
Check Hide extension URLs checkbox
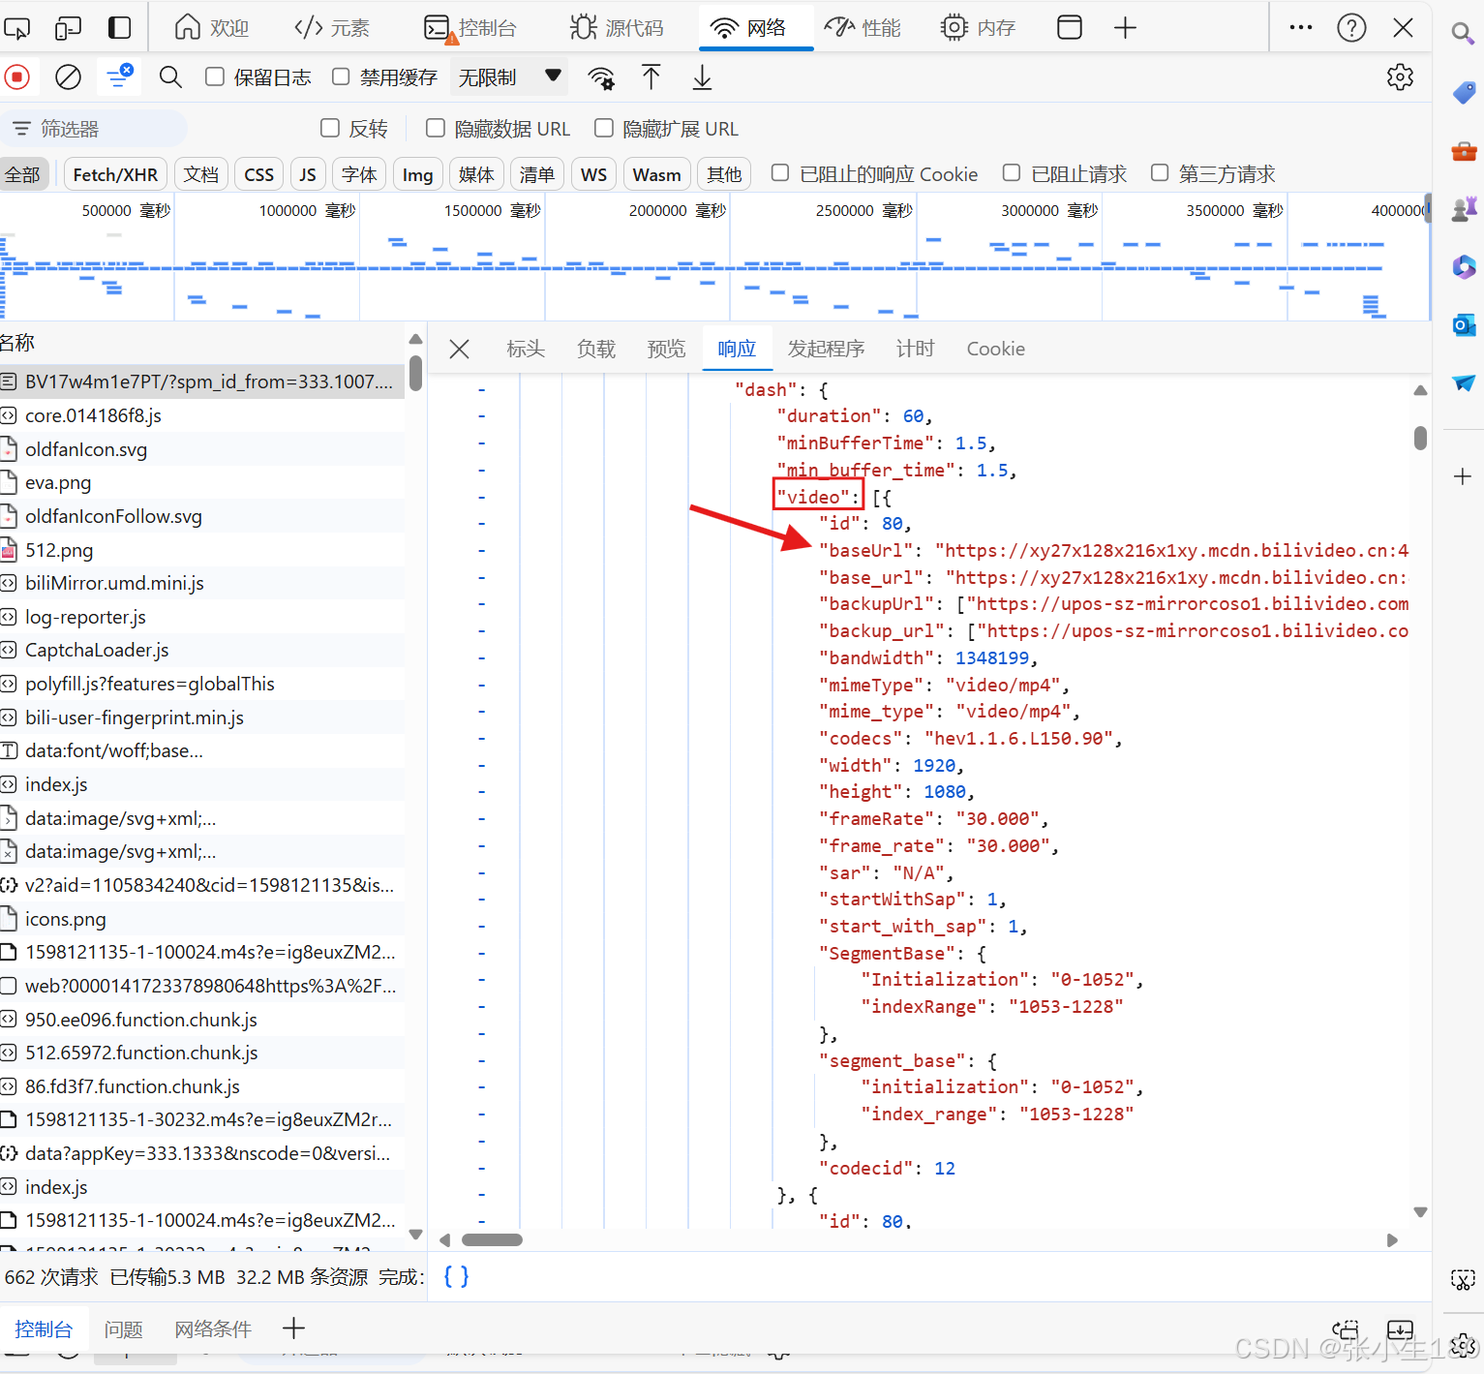click(x=604, y=128)
